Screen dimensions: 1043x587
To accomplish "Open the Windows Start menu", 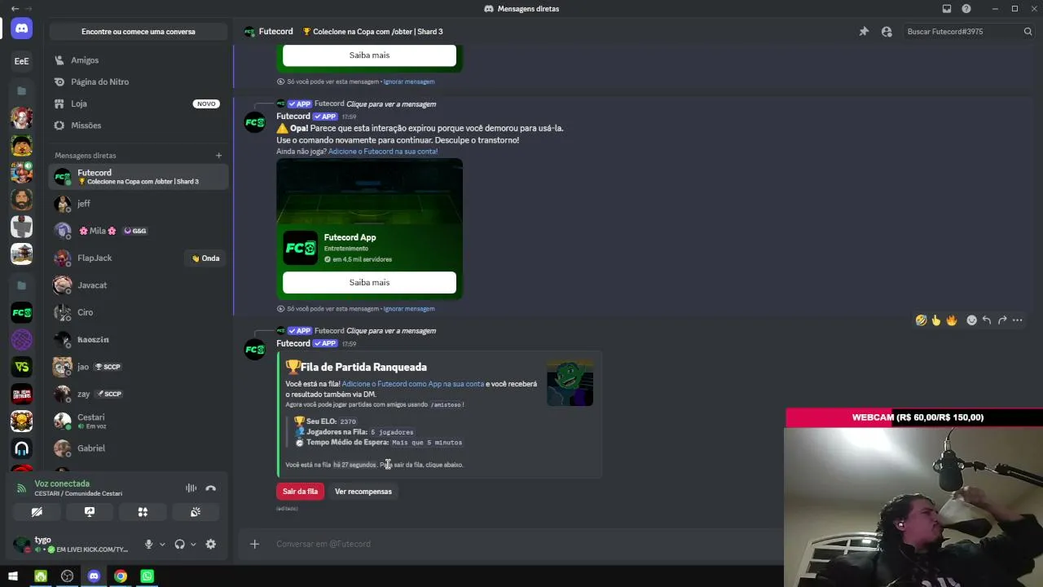I will point(13,576).
